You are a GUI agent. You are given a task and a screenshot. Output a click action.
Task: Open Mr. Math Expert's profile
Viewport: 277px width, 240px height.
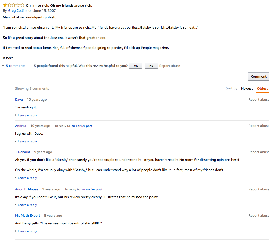tap(28, 215)
